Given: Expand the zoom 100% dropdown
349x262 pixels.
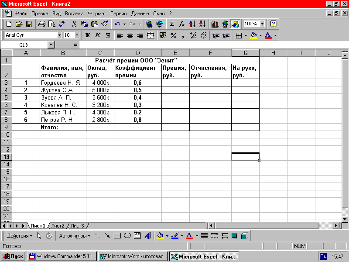Looking at the screenshot, I should pos(263,24).
